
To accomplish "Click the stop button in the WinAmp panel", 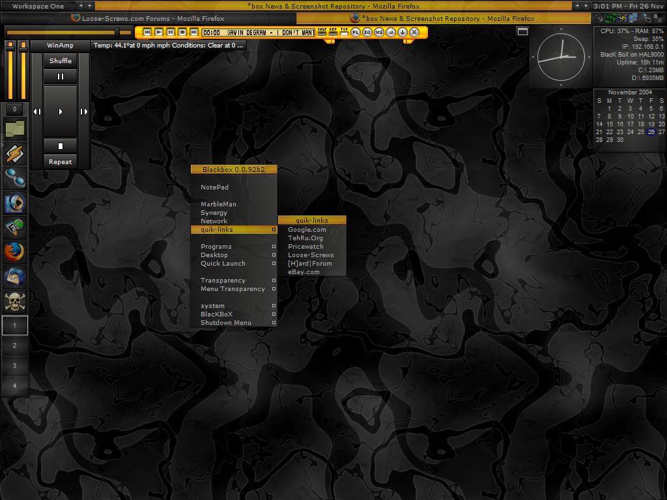I will (x=61, y=146).
